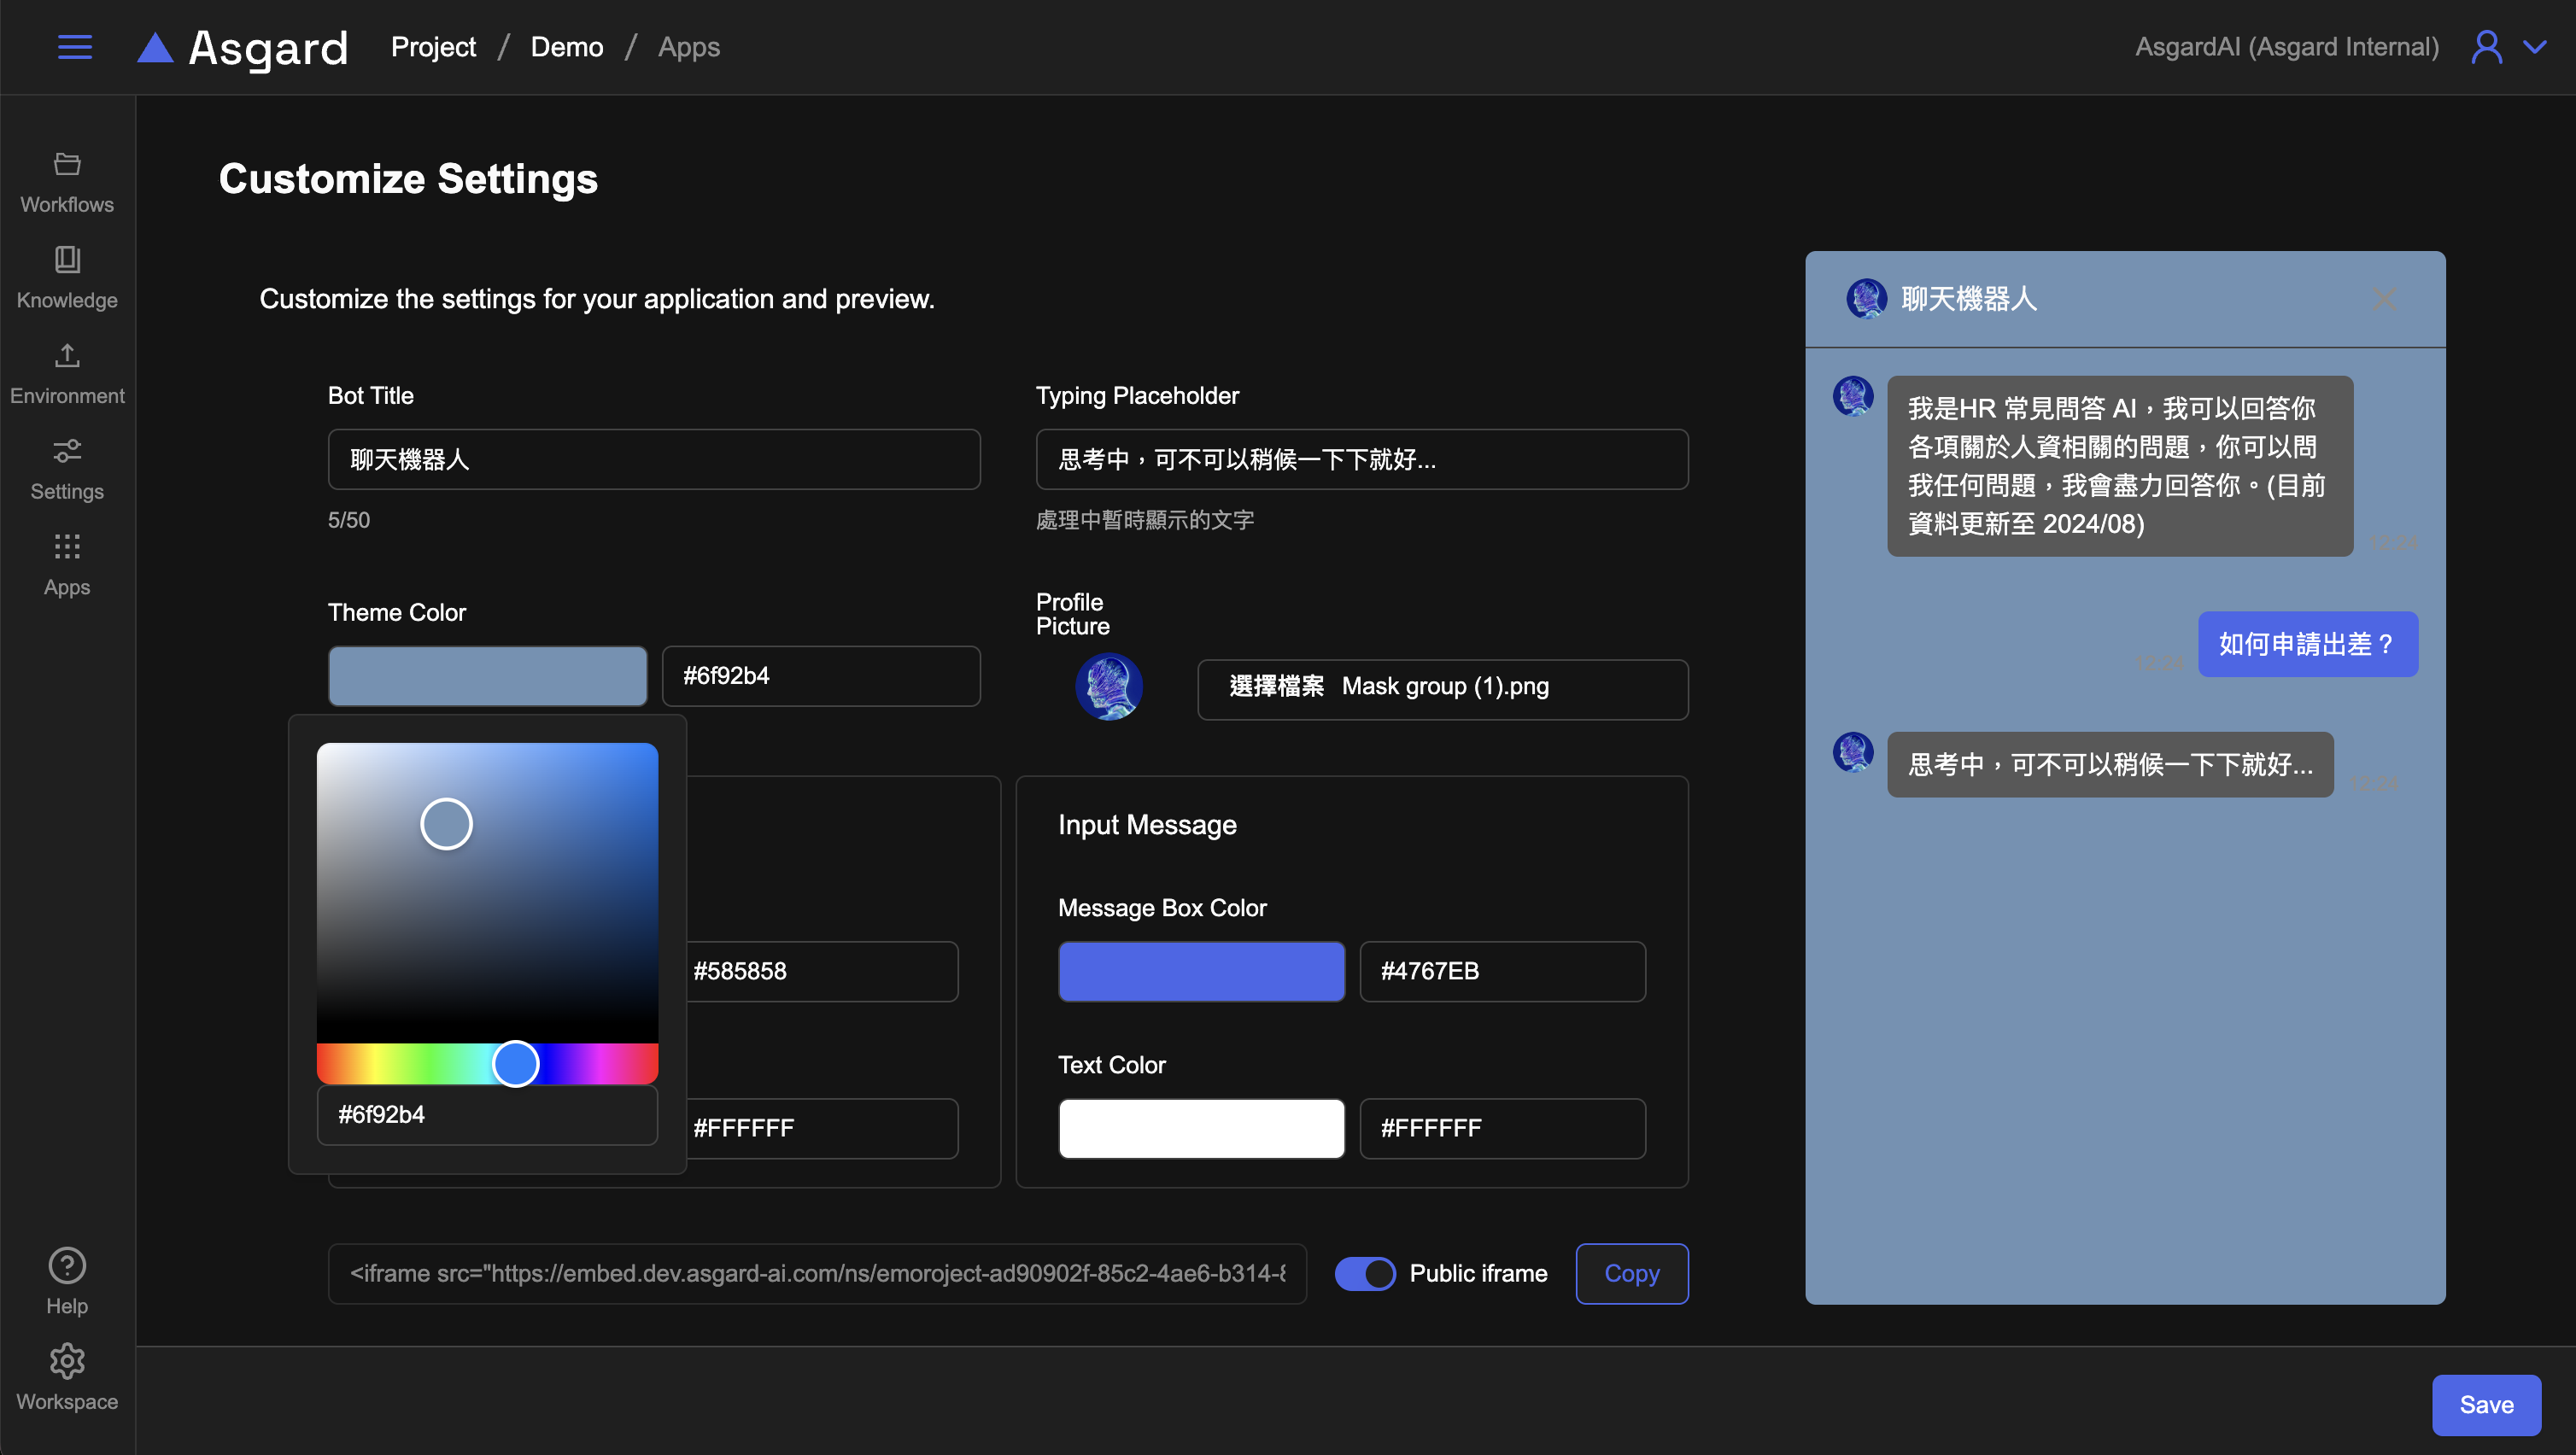Click the Theme Color swatch
This screenshot has height=1455, width=2576.
click(488, 676)
